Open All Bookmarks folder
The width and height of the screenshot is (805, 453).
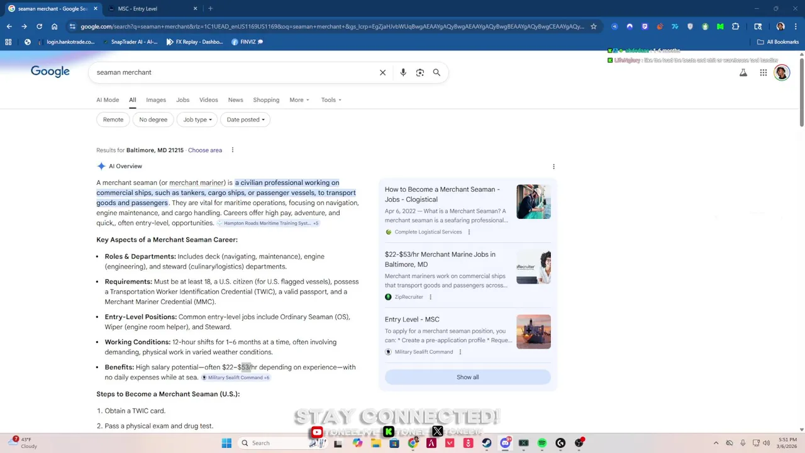point(778,42)
